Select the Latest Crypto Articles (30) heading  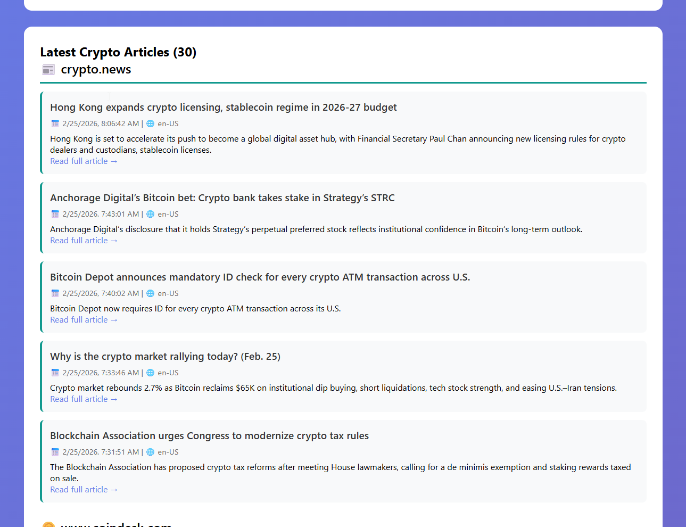point(118,52)
